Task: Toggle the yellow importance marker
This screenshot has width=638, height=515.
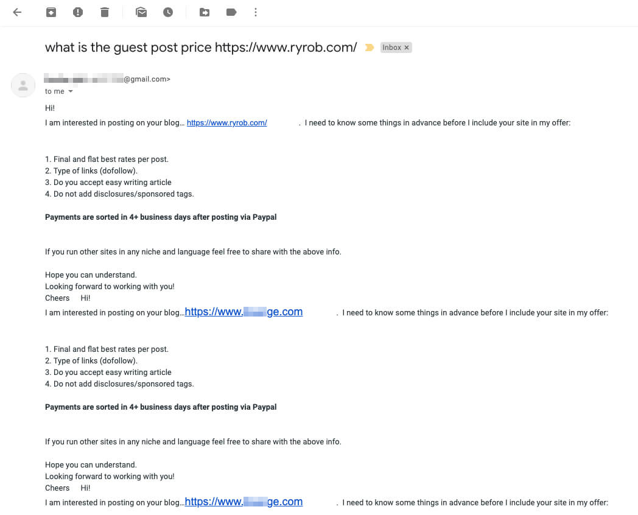Action: (x=370, y=47)
